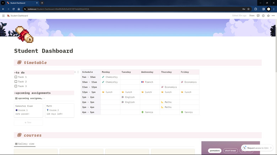277x155 pixels.
Task: View site information icon in address bar
Action: point(25,9)
